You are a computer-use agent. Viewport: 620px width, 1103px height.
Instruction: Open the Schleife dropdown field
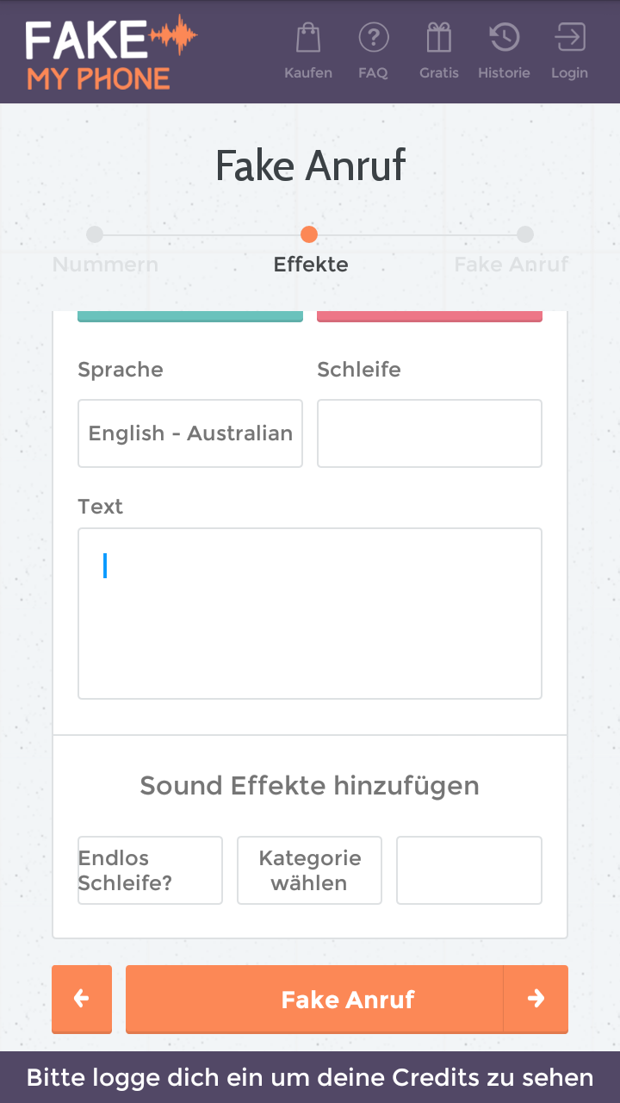[430, 433]
